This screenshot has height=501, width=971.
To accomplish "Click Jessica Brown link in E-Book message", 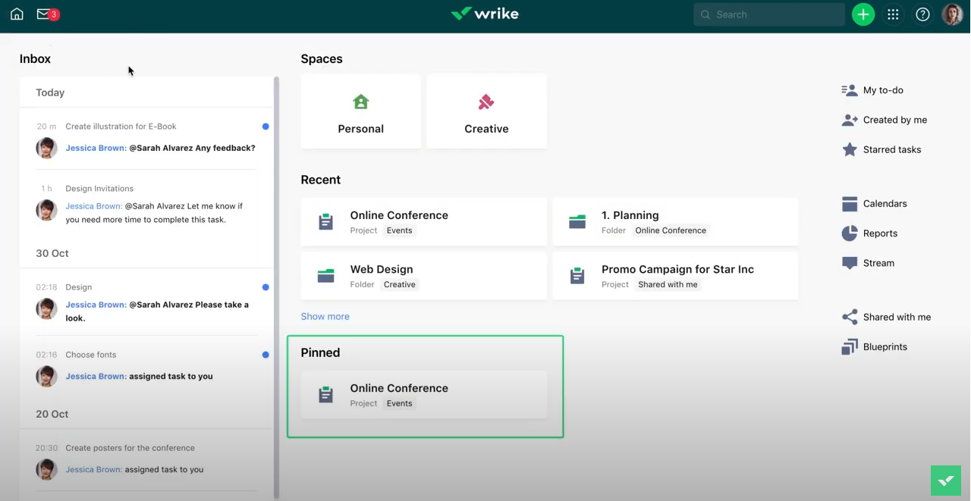I will tap(96, 148).
